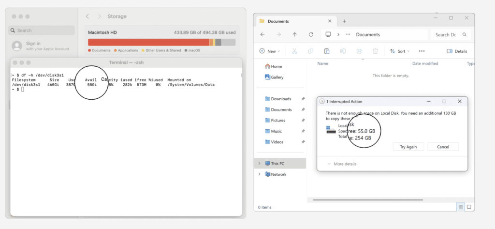Click the PC monitor icon in address bar
The height and width of the screenshot is (229, 495).
pyautogui.click(x=328, y=34)
